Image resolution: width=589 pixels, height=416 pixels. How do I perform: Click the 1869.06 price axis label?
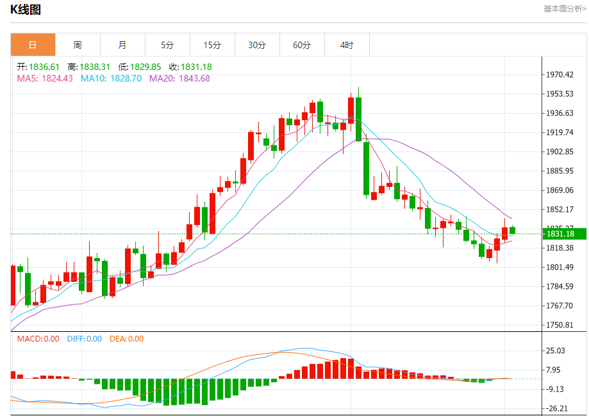(560, 190)
